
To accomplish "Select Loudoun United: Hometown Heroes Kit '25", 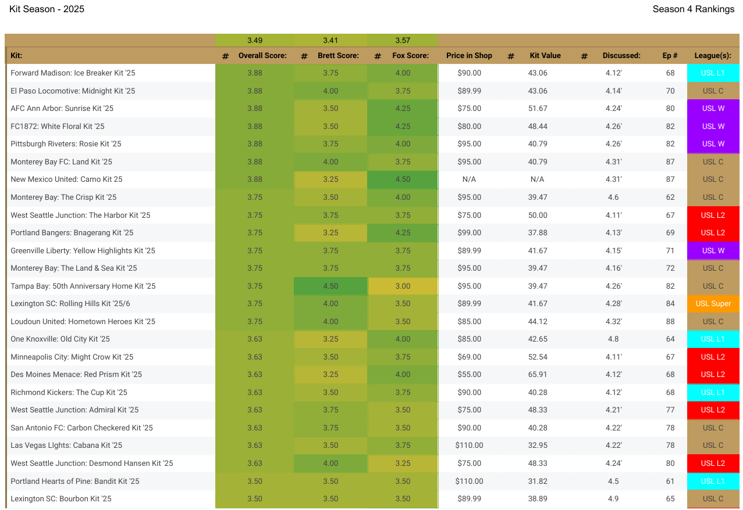I will click(83, 322).
